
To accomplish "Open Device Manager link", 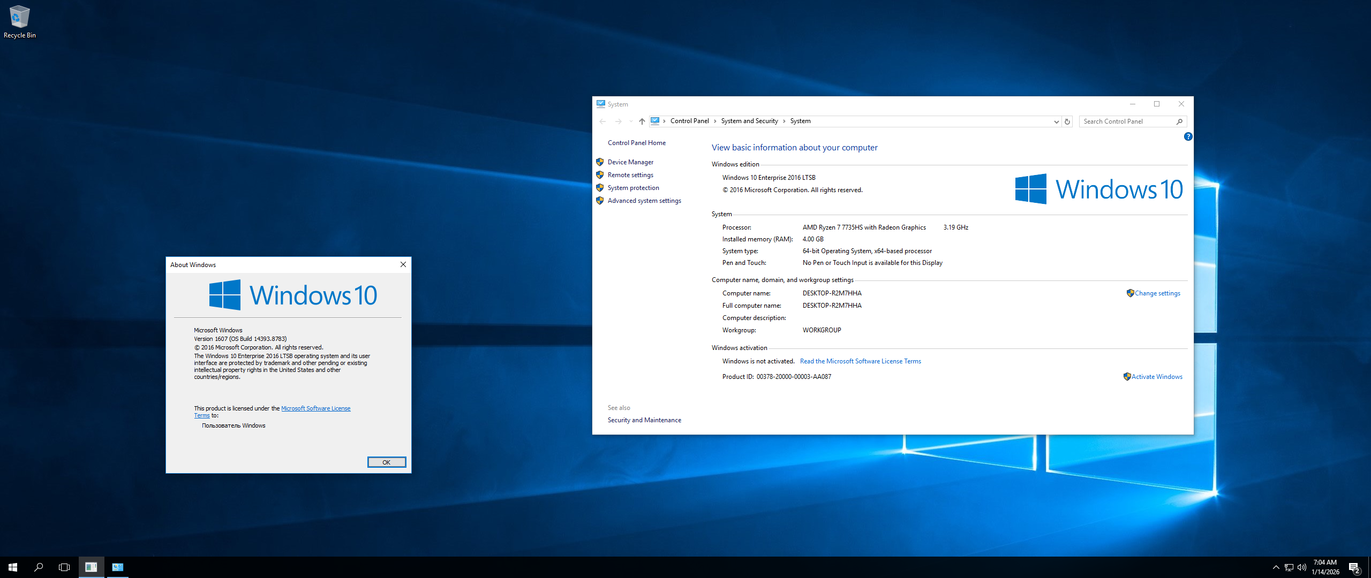I will 630,162.
